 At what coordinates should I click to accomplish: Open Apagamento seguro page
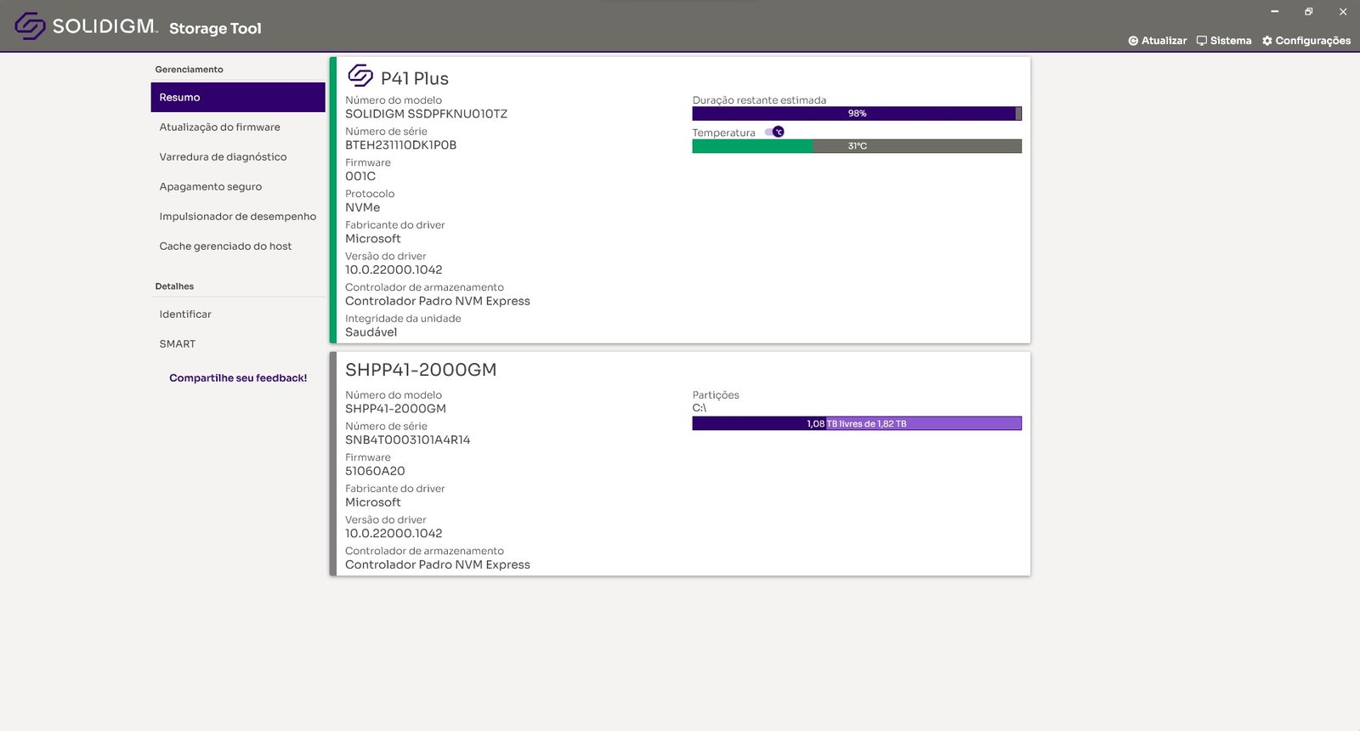210,187
